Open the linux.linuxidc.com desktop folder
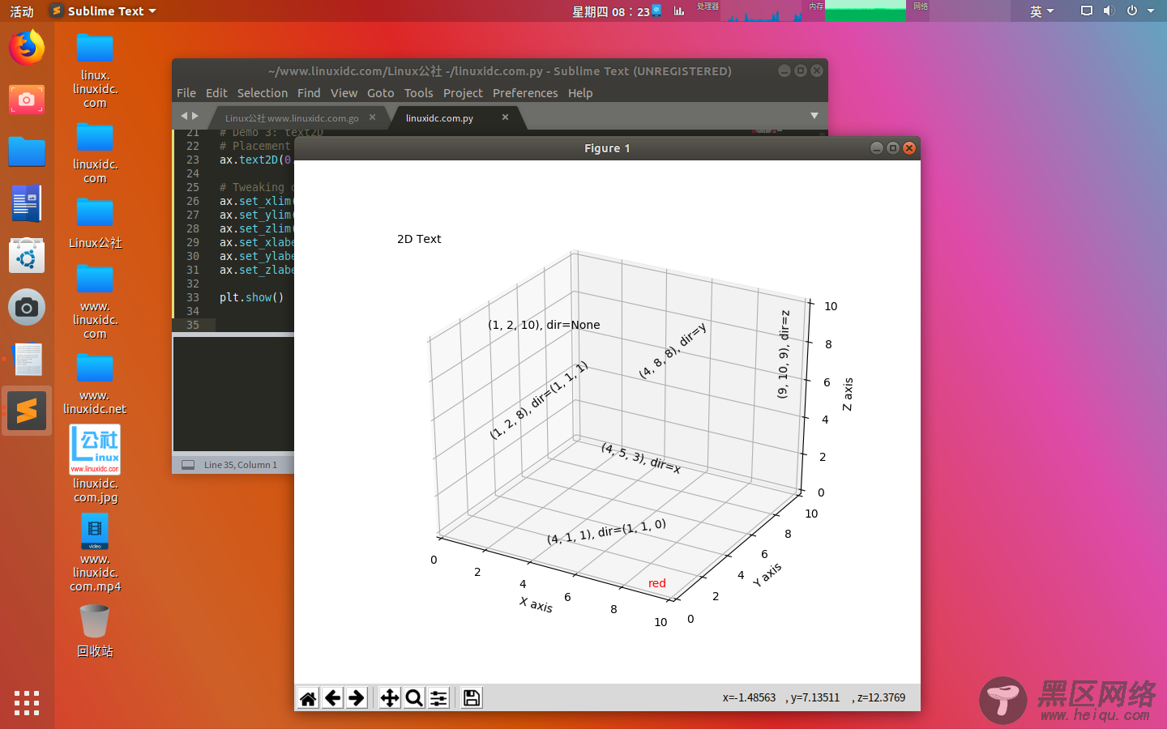This screenshot has width=1167, height=729. [x=95, y=71]
